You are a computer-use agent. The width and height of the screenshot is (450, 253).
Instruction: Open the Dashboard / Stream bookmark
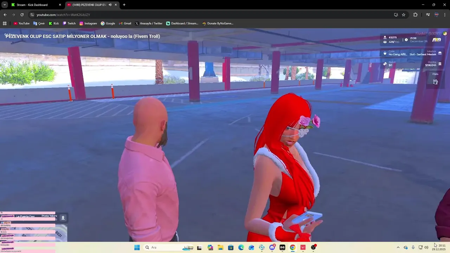click(182, 24)
